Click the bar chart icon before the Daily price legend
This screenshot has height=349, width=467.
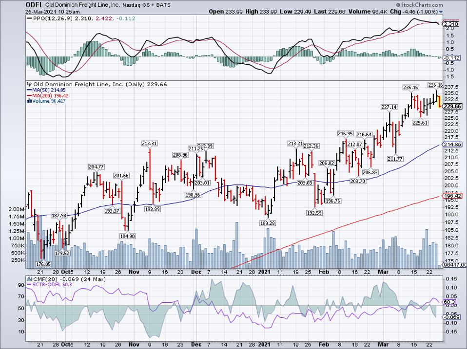tap(29, 84)
